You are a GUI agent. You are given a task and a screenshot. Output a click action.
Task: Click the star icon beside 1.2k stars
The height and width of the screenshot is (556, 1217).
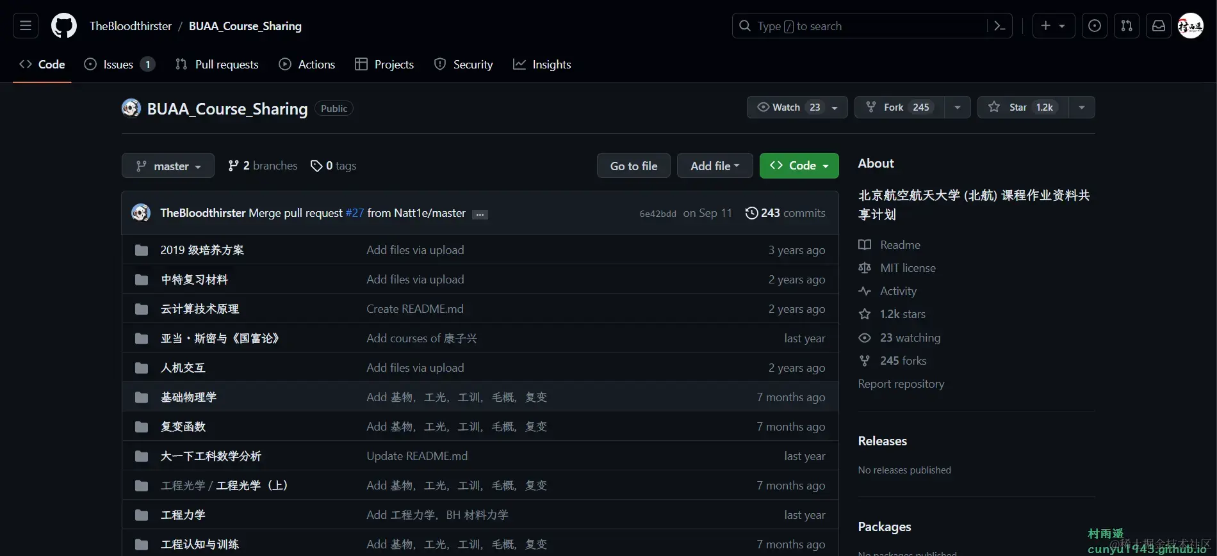coord(865,314)
